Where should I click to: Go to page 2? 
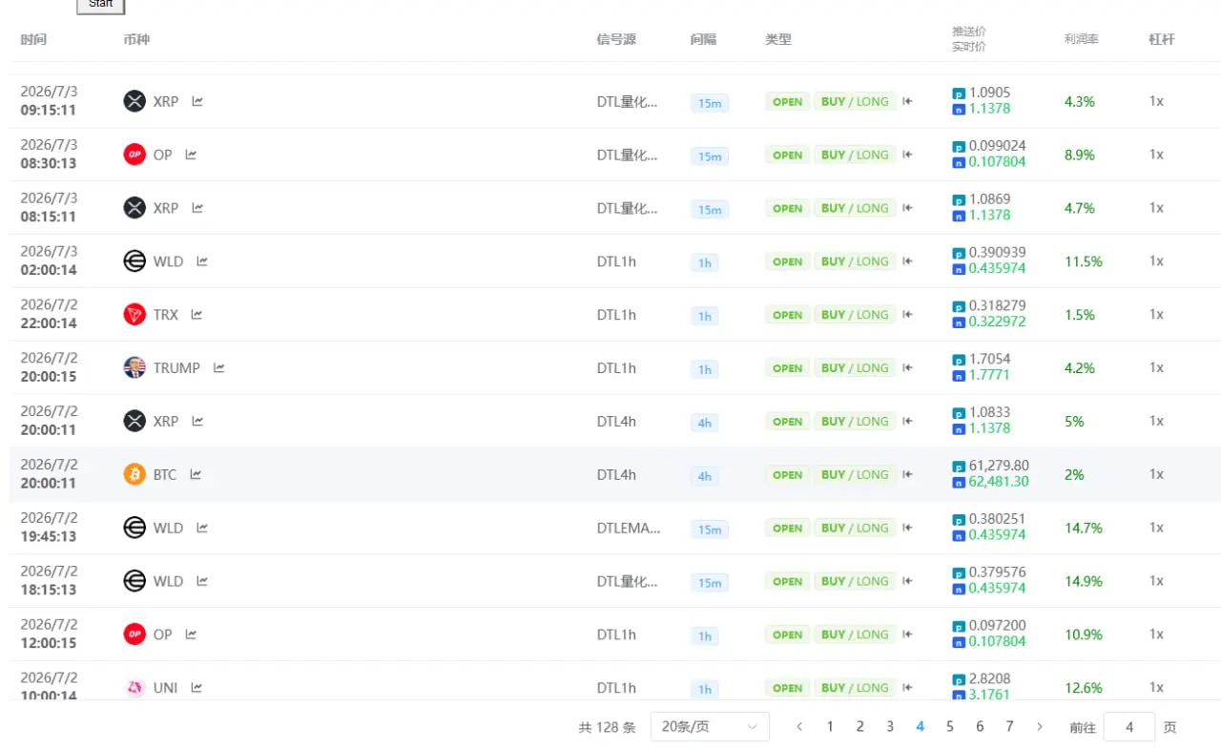pos(859,727)
